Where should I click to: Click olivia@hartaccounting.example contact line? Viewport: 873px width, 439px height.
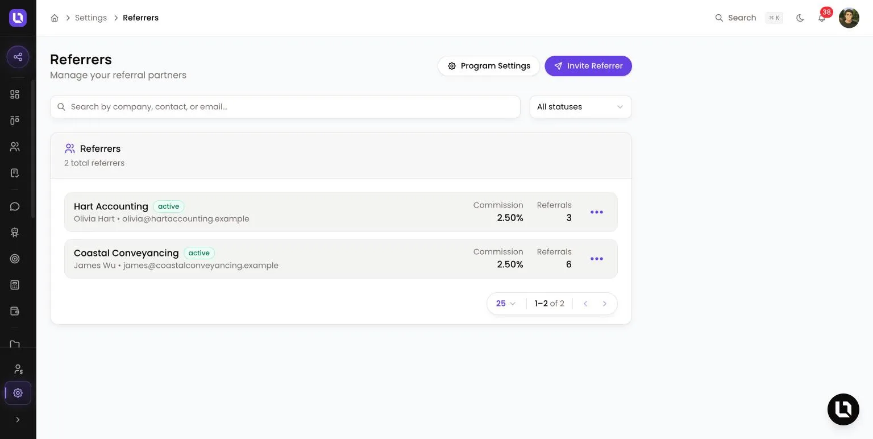coord(161,219)
